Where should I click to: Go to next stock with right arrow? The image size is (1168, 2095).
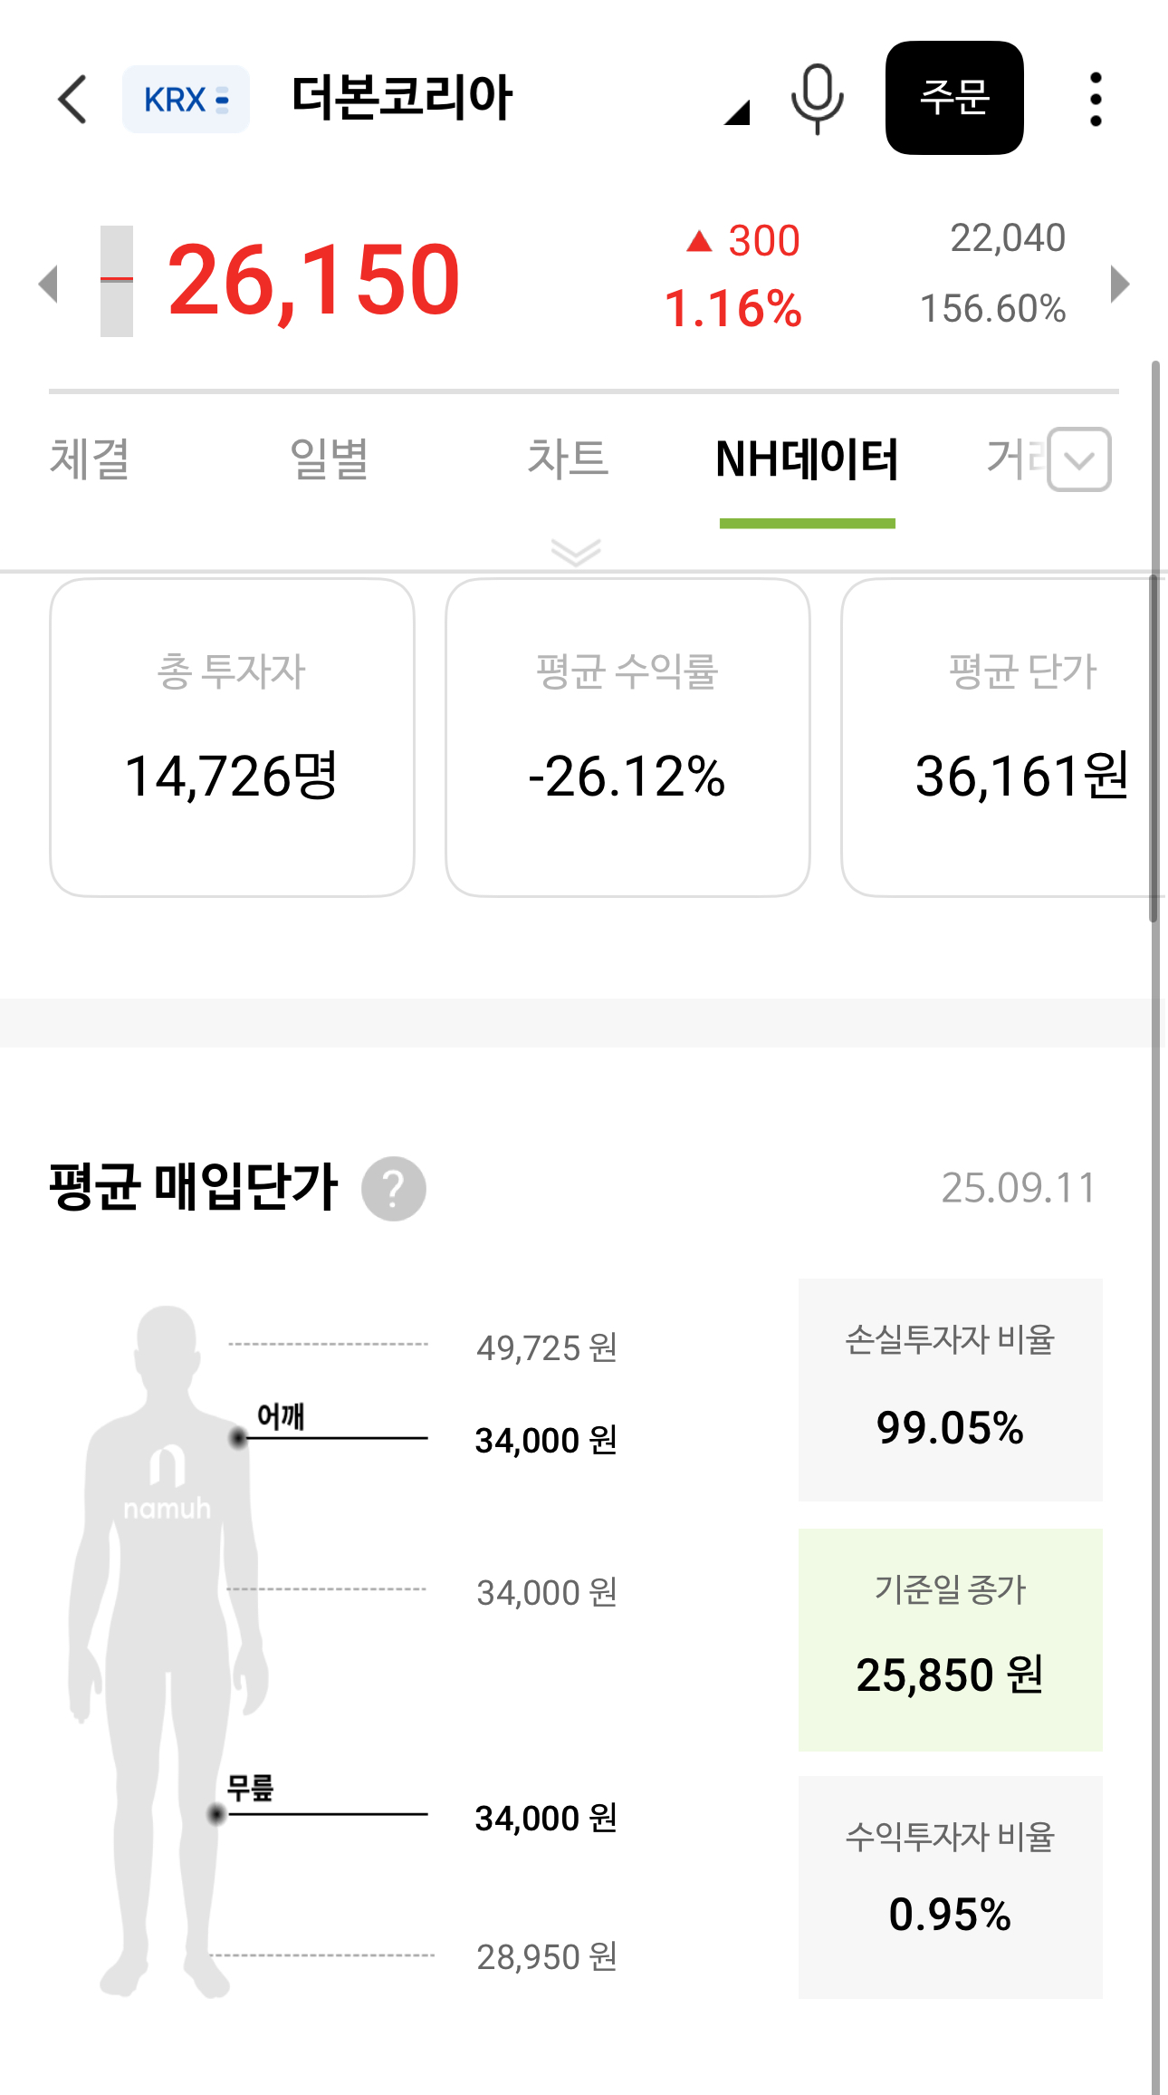click(x=1120, y=283)
